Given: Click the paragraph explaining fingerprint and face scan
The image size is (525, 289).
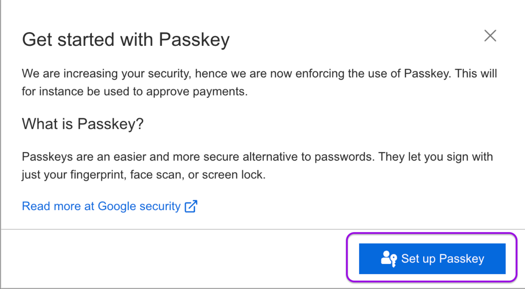Looking at the screenshot, I should [257, 165].
